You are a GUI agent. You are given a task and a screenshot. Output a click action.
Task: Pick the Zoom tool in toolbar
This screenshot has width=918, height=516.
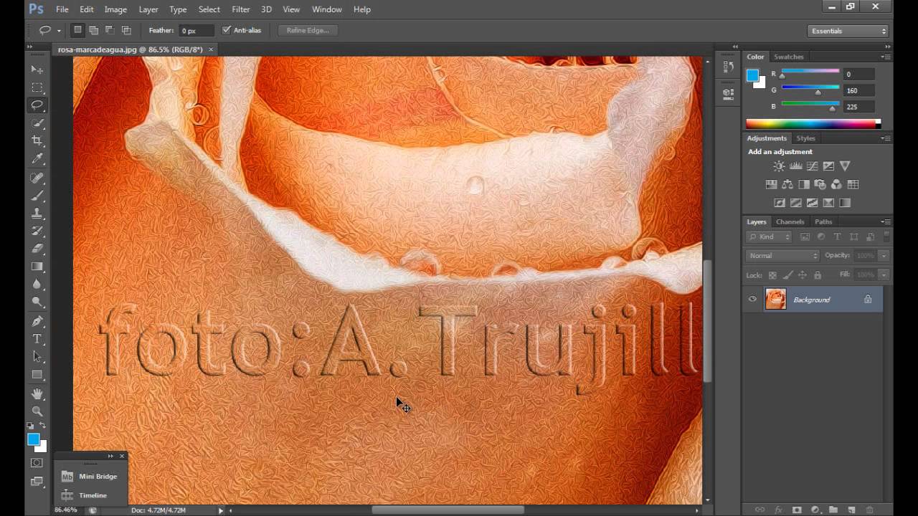click(x=37, y=411)
